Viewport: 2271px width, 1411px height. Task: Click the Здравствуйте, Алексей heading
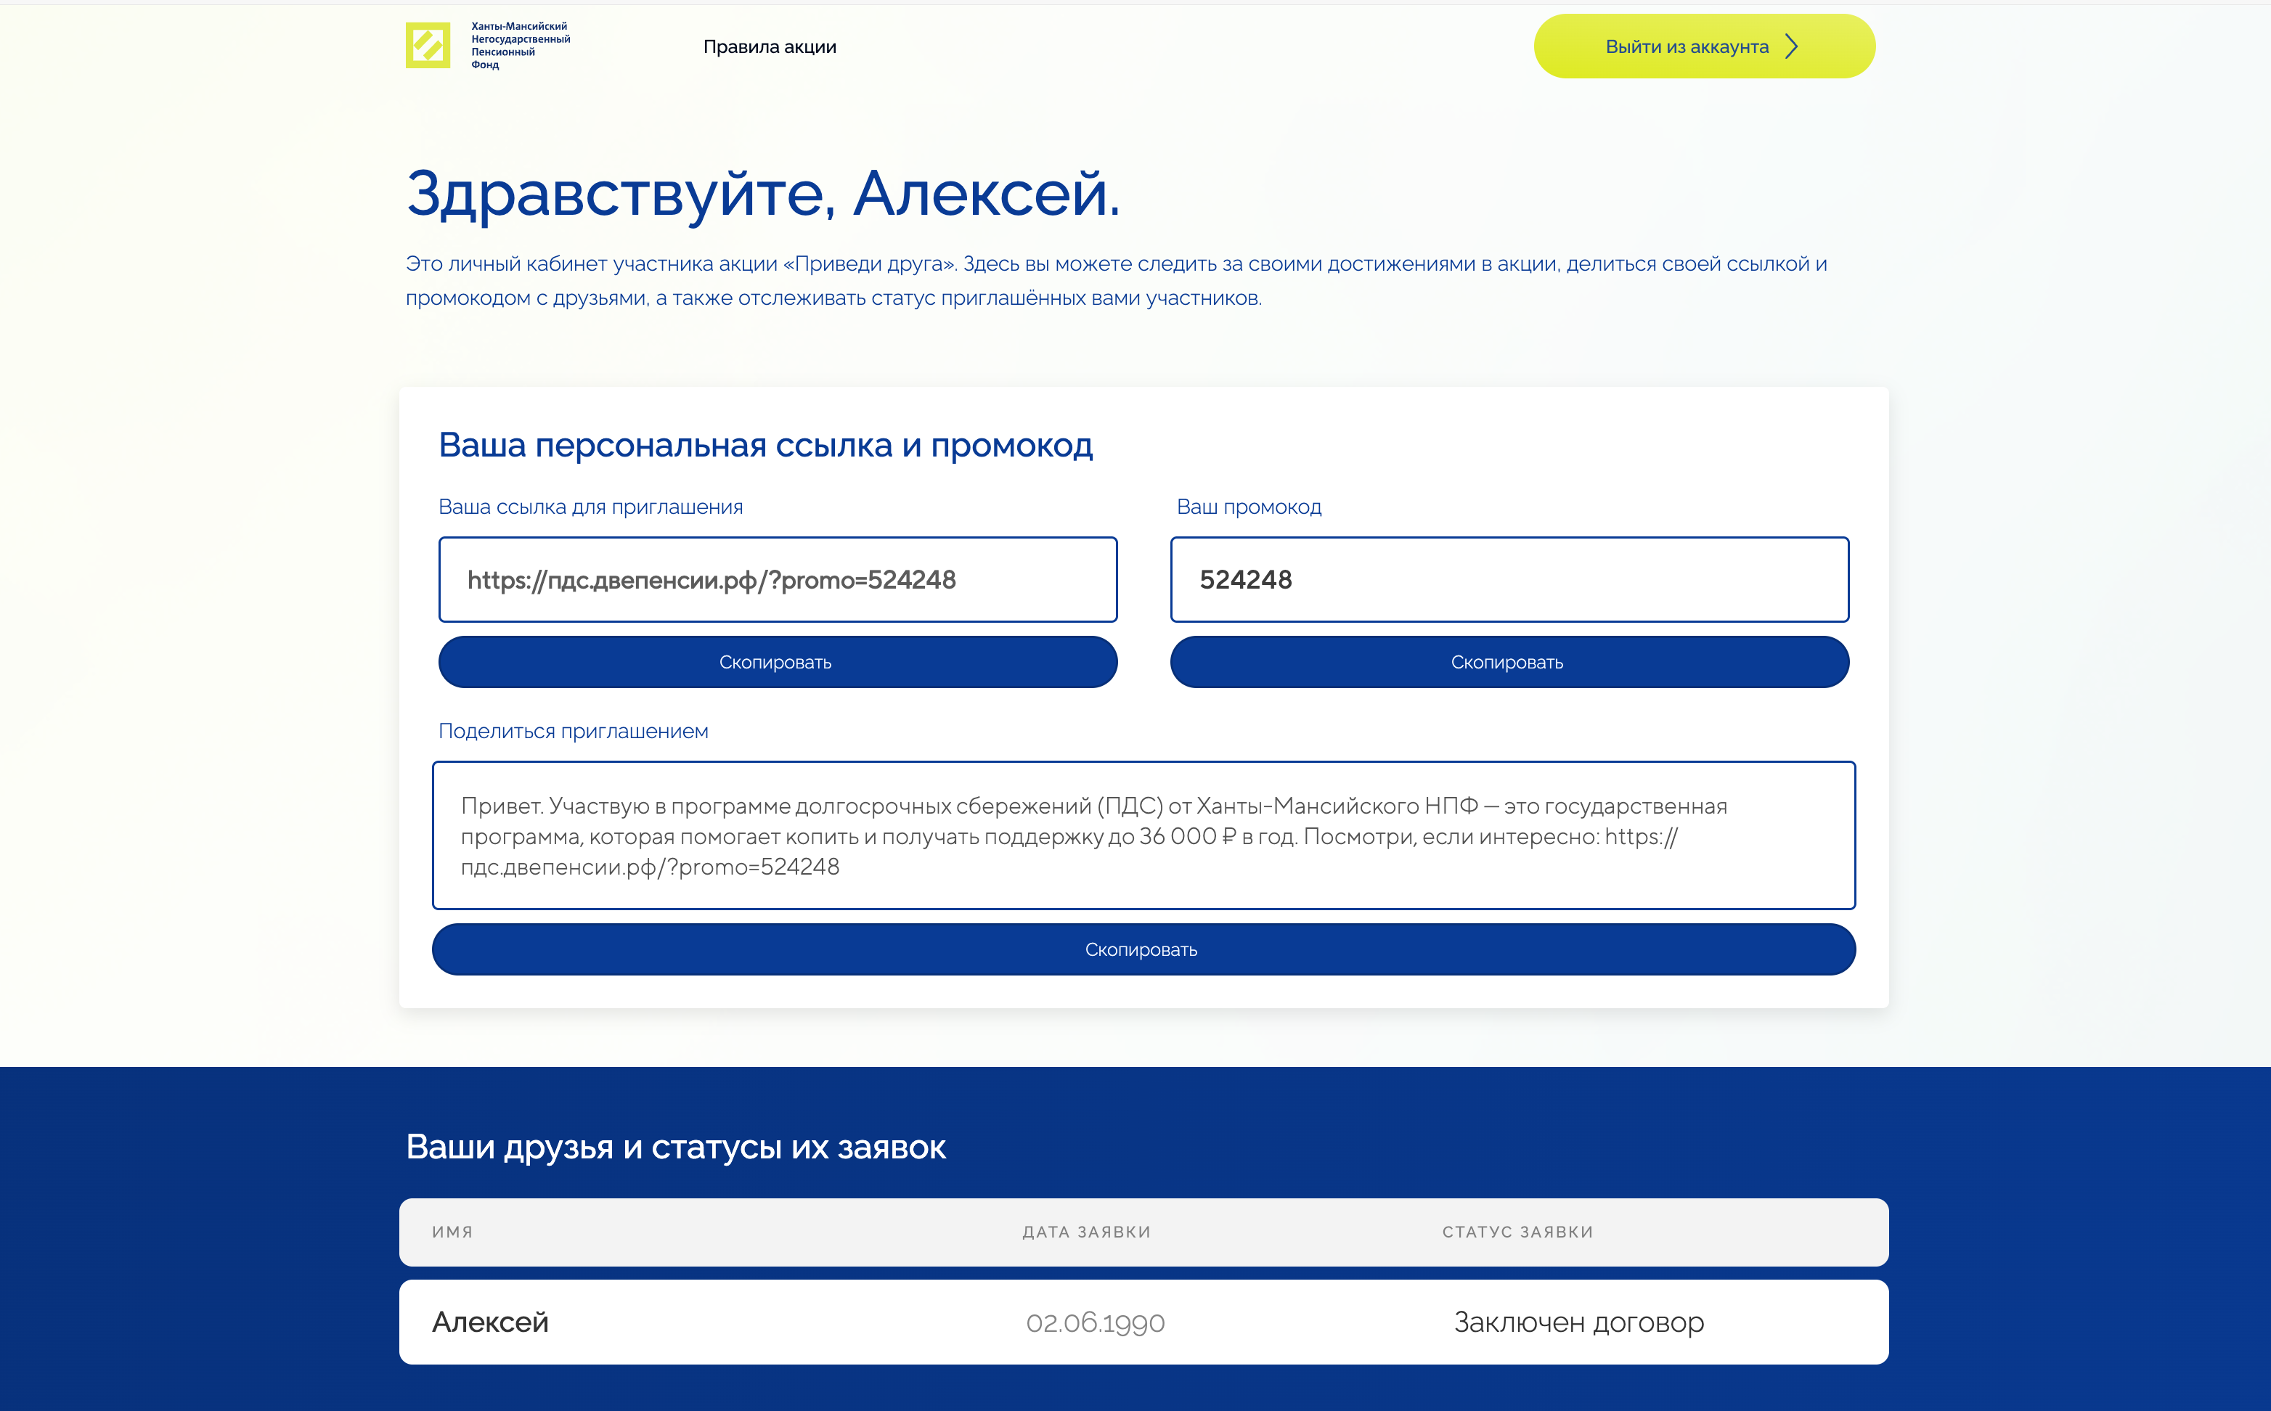[x=762, y=194]
